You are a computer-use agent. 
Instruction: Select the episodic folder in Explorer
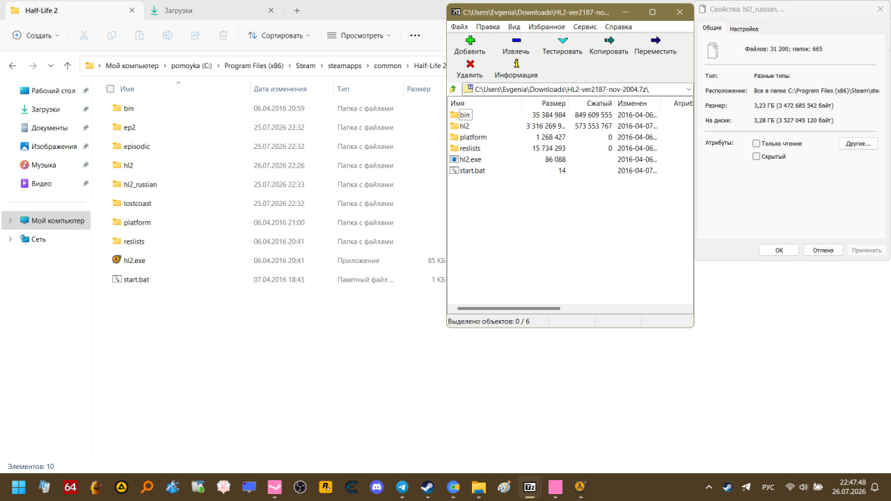(136, 146)
